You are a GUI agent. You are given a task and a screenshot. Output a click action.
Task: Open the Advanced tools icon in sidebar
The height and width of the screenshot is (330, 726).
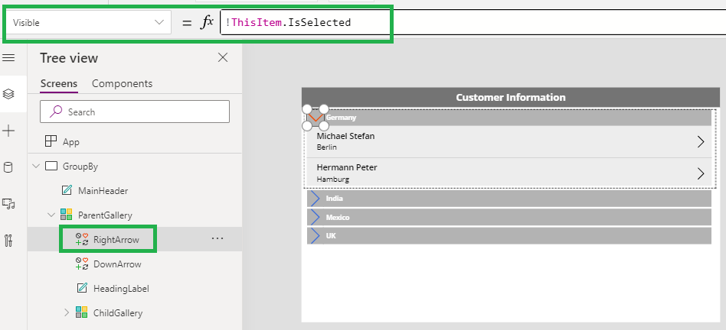point(8,241)
